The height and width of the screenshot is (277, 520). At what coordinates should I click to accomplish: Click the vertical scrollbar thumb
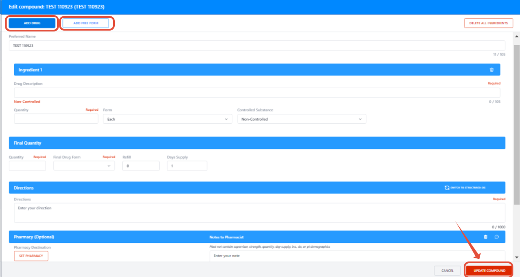(517, 125)
